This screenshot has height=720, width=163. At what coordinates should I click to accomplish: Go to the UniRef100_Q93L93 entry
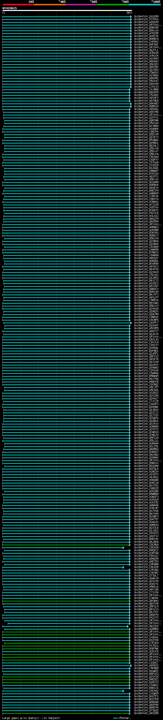click(146, 340)
